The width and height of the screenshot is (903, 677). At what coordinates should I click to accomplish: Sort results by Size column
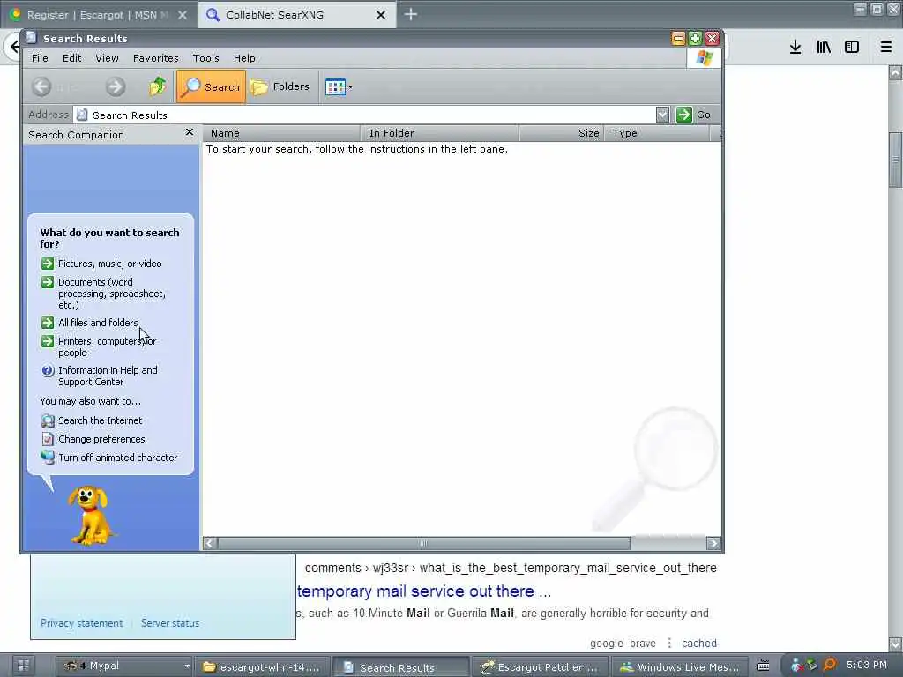click(x=561, y=134)
